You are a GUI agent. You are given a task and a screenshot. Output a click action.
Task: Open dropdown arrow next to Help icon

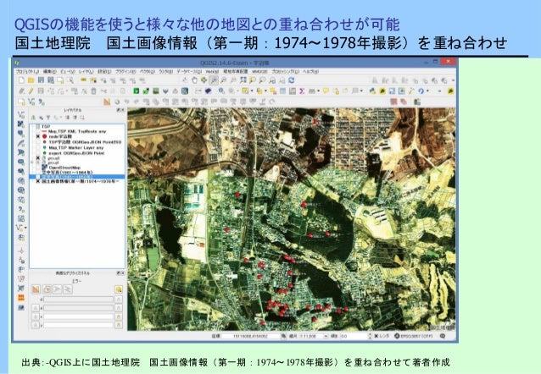428,91
